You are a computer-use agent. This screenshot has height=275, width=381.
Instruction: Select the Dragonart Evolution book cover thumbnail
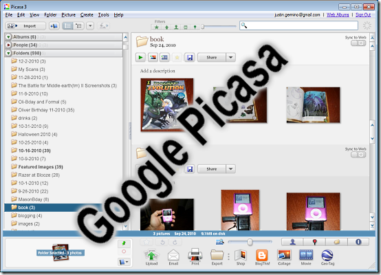(167, 105)
